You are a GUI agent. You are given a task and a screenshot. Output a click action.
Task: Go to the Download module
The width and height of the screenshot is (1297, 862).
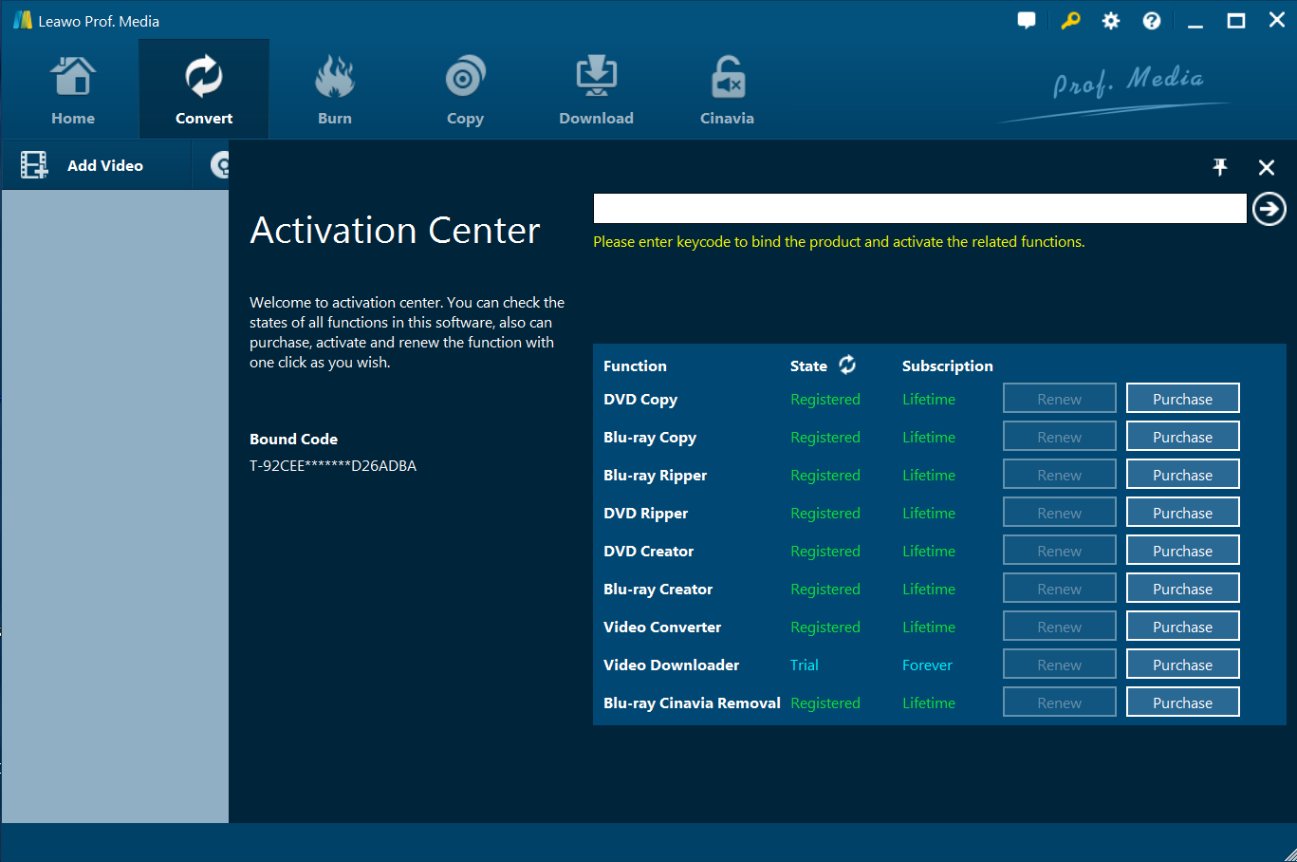point(596,91)
